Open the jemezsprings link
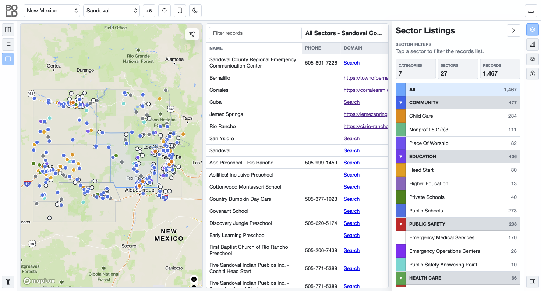The width and height of the screenshot is (541, 291). click(x=366, y=114)
